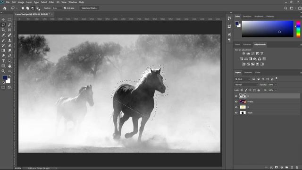Select the Magic Wand tool
This screenshot has width=302, height=170.
(x=9, y=25)
